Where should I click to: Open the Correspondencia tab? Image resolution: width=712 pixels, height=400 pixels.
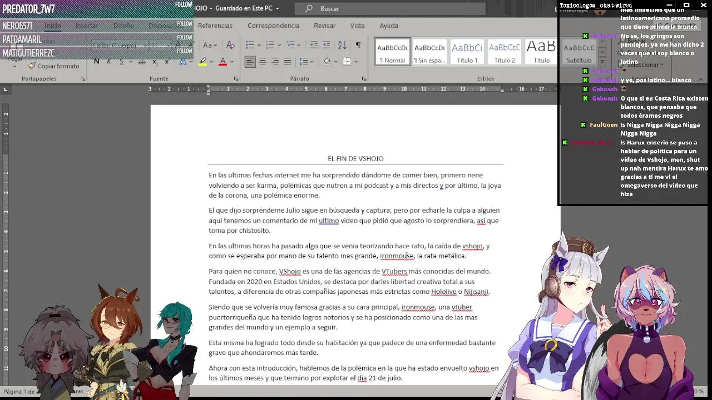(273, 26)
